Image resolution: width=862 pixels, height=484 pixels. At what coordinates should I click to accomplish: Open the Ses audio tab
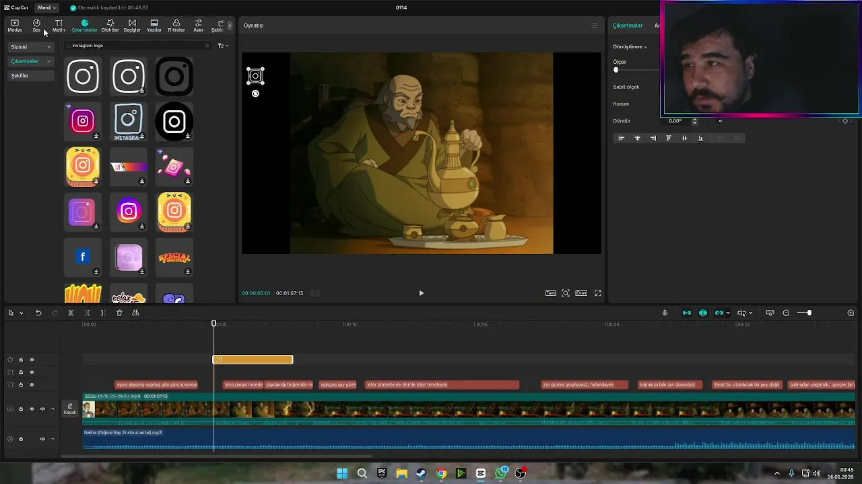[36, 26]
